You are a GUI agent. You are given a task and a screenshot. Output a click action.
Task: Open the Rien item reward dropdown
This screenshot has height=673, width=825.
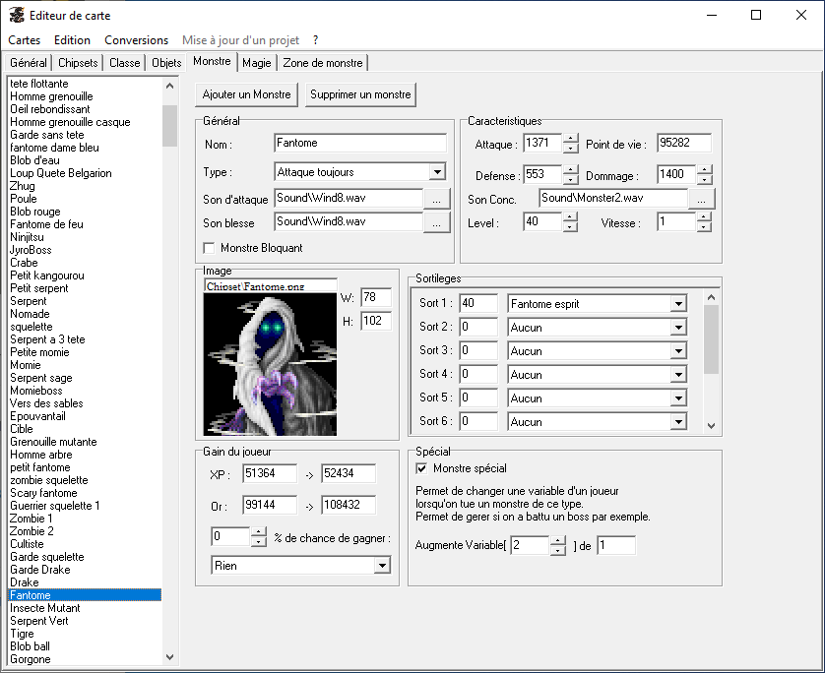click(x=382, y=566)
